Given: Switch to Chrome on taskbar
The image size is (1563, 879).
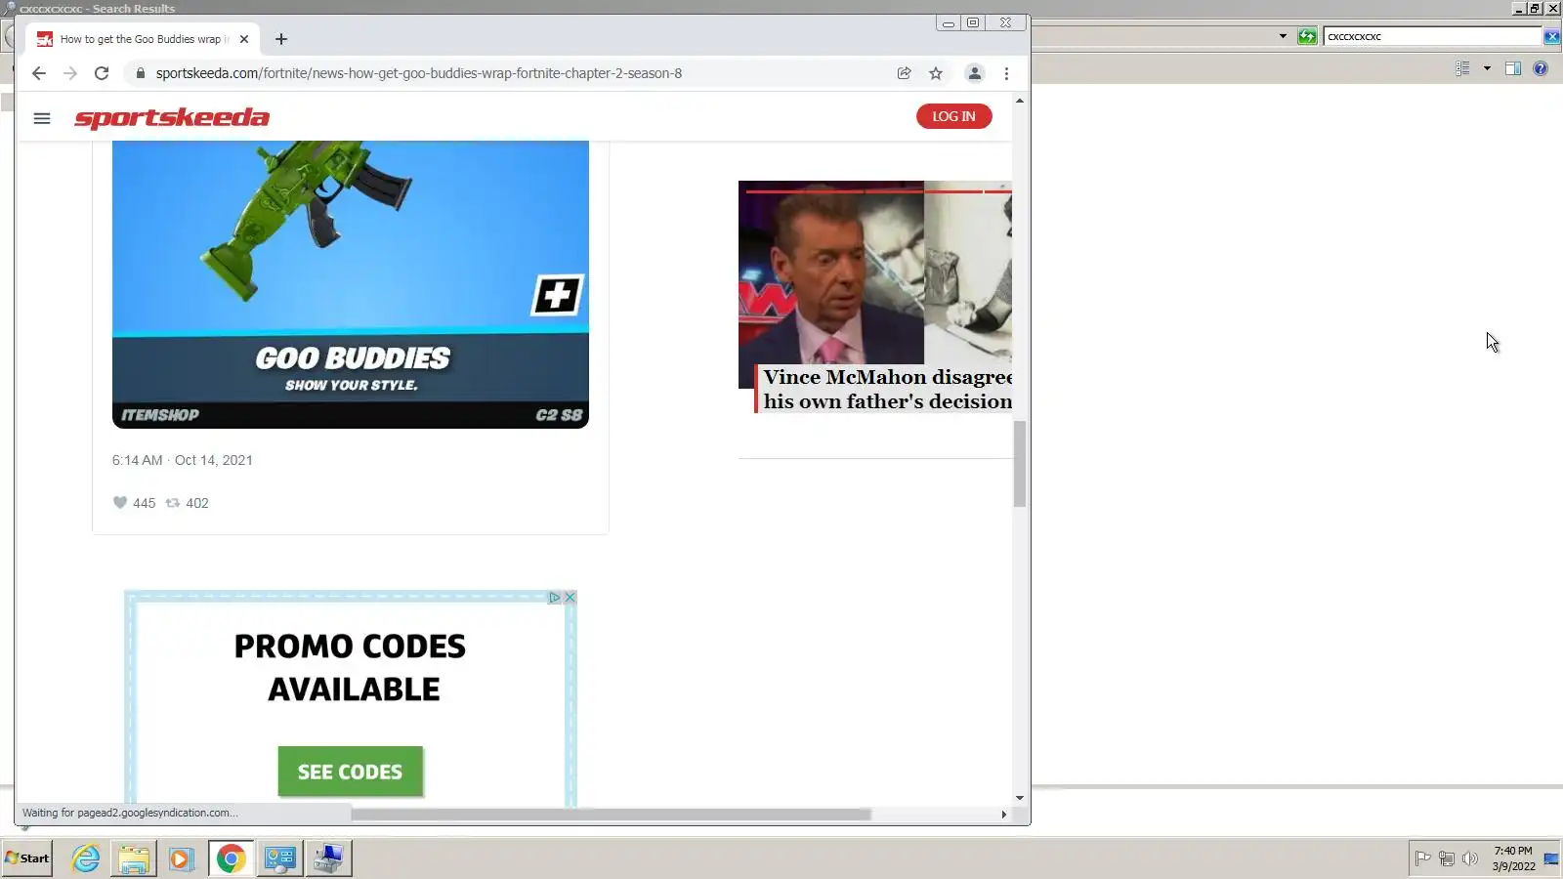Looking at the screenshot, I should pyautogui.click(x=231, y=858).
